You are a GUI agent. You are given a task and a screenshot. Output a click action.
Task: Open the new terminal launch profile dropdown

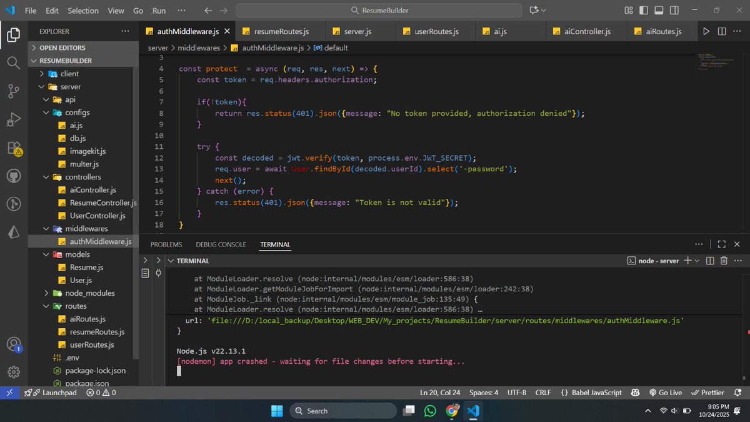pos(698,261)
